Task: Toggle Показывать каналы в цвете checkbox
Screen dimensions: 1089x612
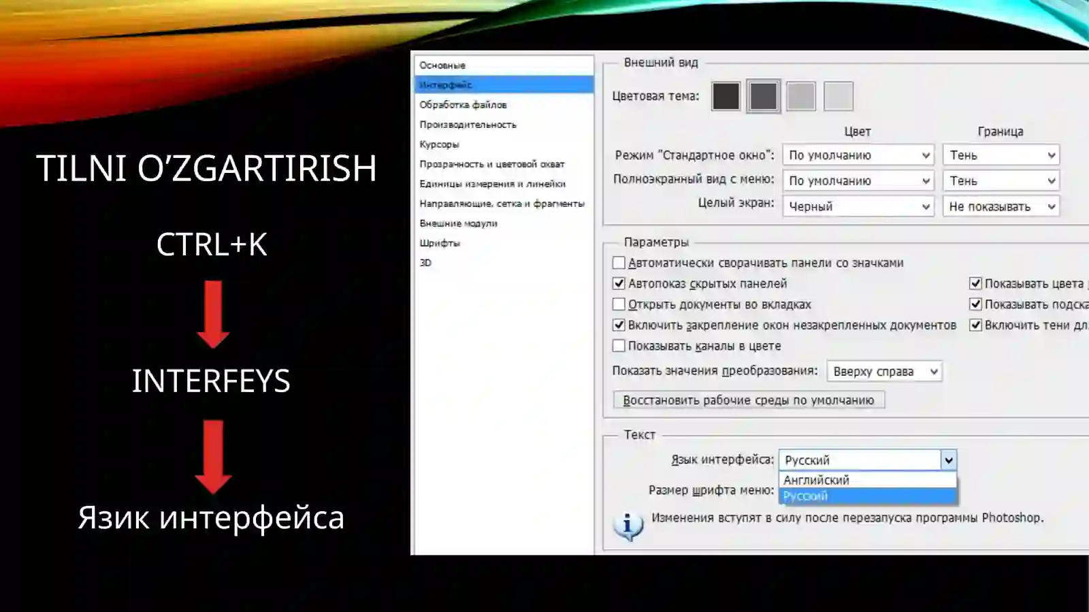Action: 619,346
